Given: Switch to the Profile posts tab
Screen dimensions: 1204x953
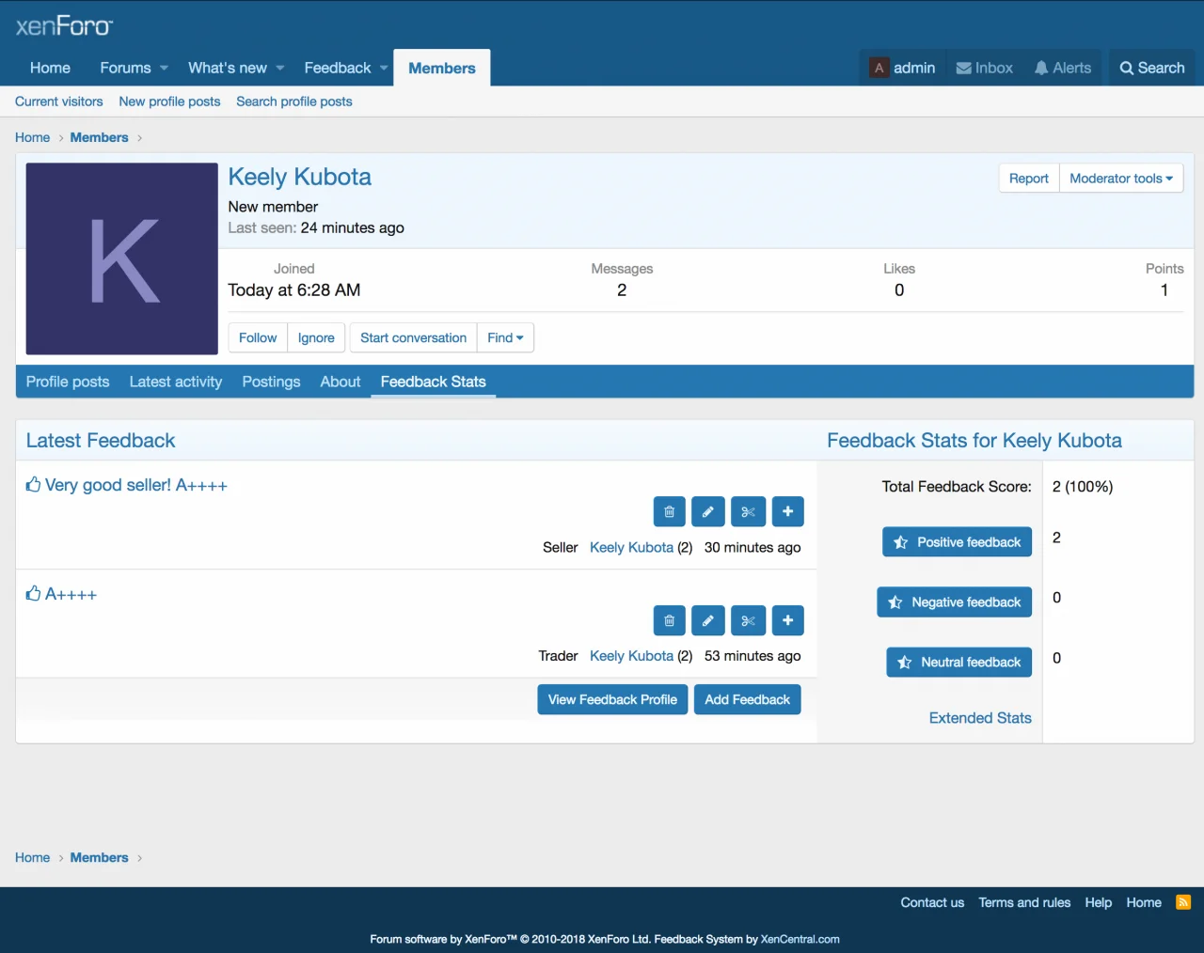Looking at the screenshot, I should (68, 382).
